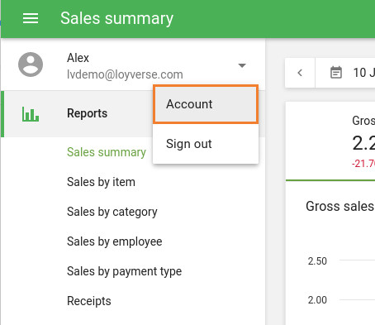Click the calendar date picker icon

336,73
